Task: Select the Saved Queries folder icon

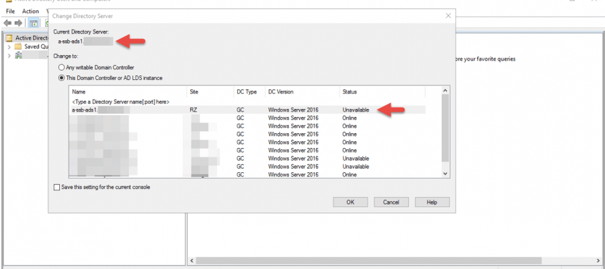Action: pyautogui.click(x=18, y=47)
